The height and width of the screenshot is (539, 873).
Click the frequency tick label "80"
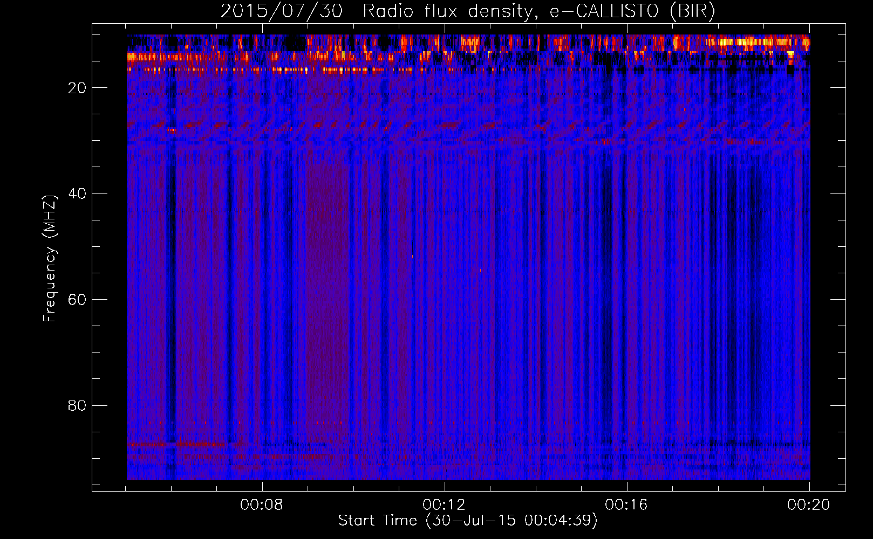[x=78, y=405]
